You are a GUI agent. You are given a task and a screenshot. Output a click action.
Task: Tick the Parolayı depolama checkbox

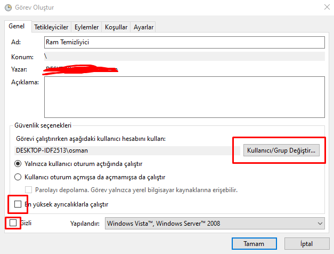click(28, 190)
